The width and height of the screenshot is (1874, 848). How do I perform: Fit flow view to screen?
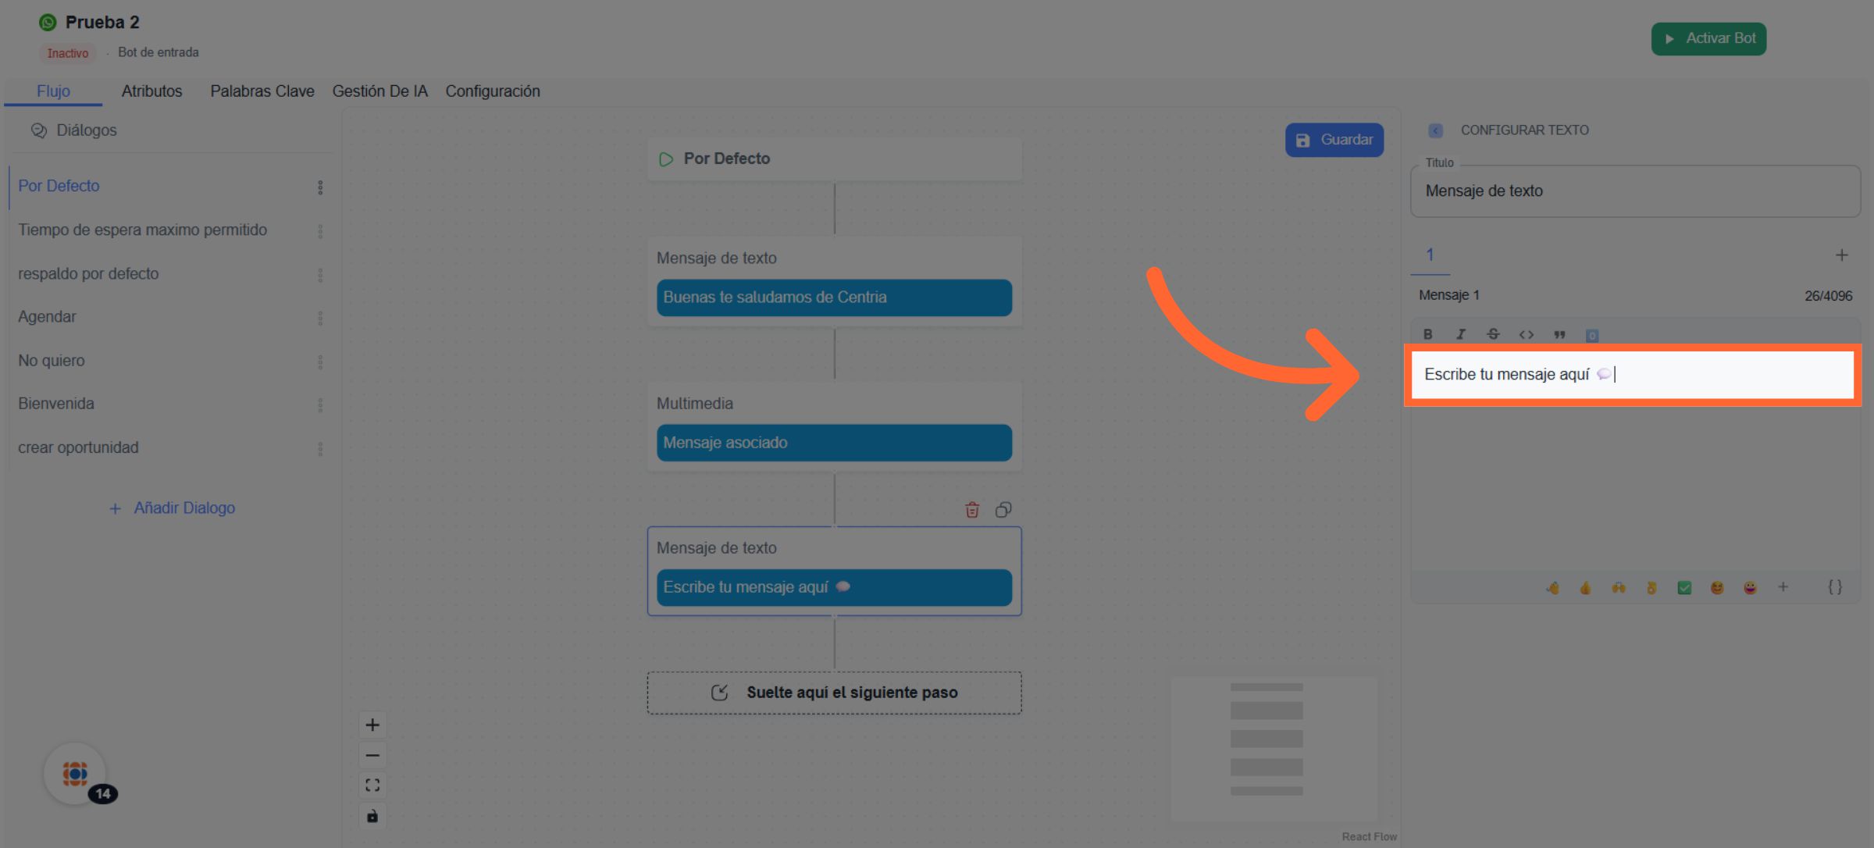coord(372,786)
